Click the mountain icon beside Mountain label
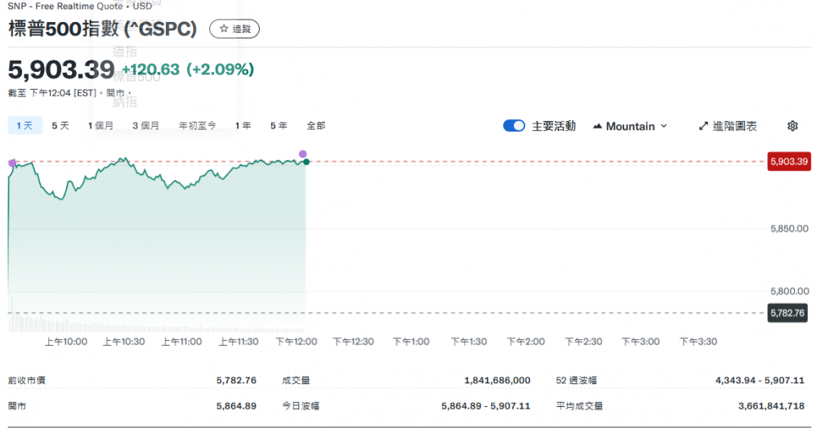Image resolution: width=817 pixels, height=434 pixels. (597, 126)
